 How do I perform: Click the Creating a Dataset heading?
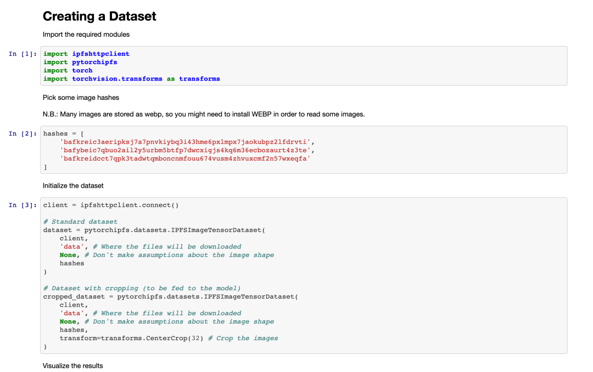(99, 16)
